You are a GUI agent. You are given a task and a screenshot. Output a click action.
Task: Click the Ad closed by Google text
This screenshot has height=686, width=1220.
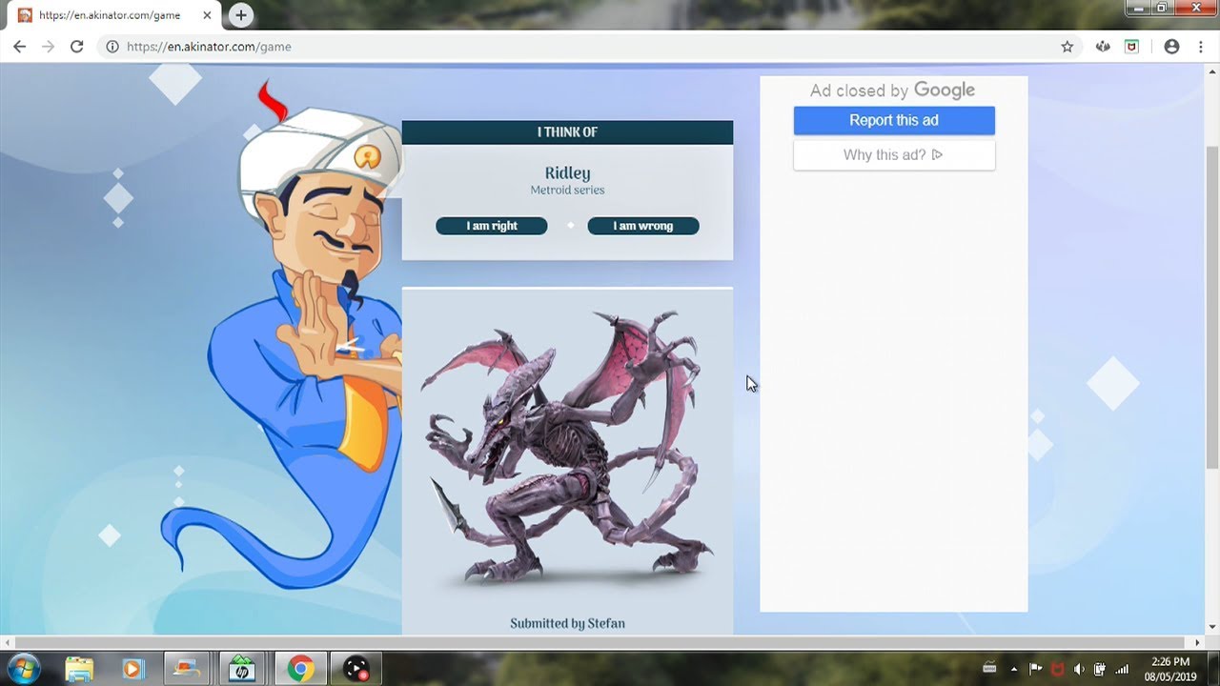click(893, 91)
